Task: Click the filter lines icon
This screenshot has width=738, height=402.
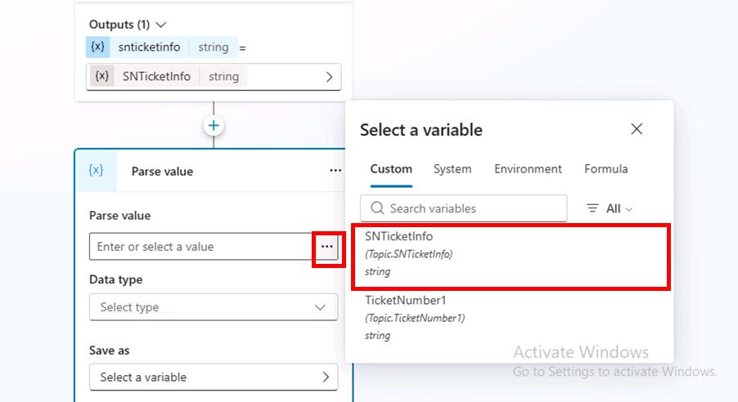Action: 592,208
